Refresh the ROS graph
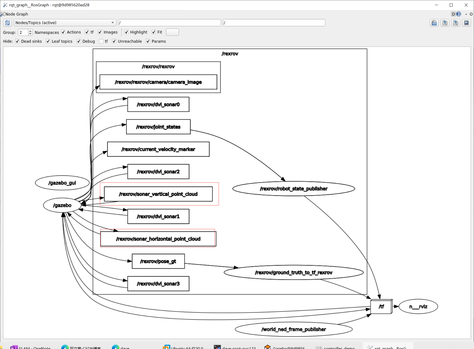 coord(7,23)
